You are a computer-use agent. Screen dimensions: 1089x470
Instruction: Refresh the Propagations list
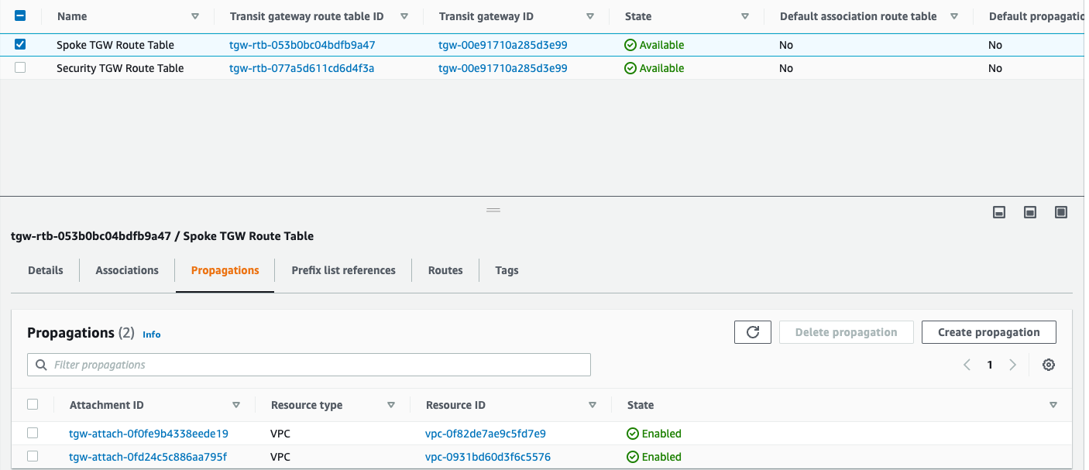(752, 331)
